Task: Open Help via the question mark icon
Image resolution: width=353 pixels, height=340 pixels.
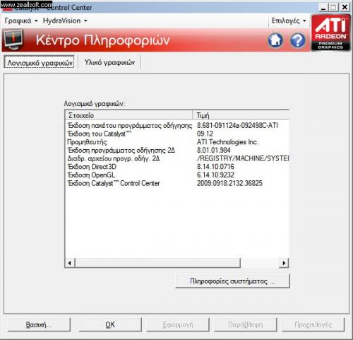Action: pyautogui.click(x=298, y=40)
